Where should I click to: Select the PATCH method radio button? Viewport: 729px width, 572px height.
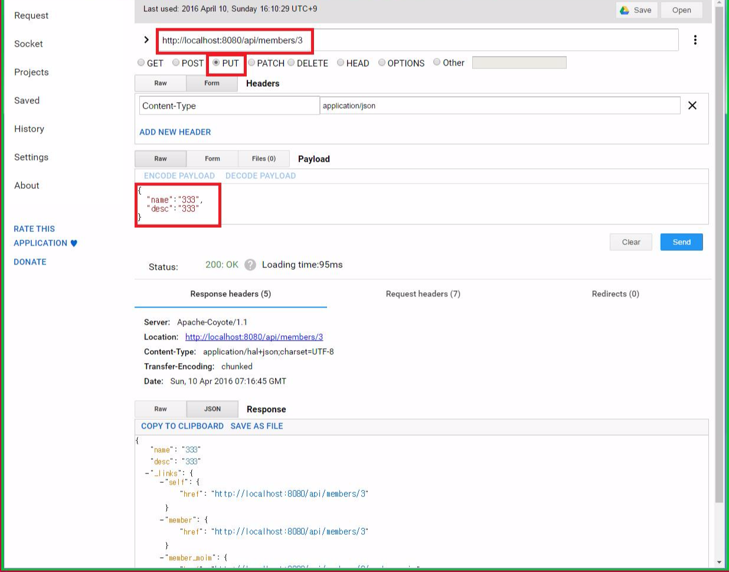(251, 63)
